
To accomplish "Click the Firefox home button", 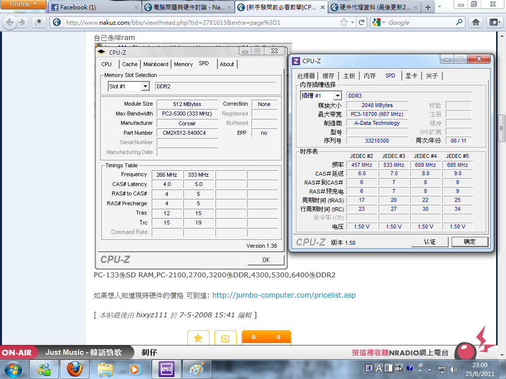I will point(475,22).
